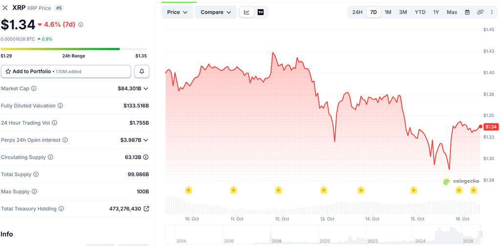This screenshot has height=246, width=500.
Task: Open the Perps 24h Open Interest info icon
Action: tap(65, 140)
